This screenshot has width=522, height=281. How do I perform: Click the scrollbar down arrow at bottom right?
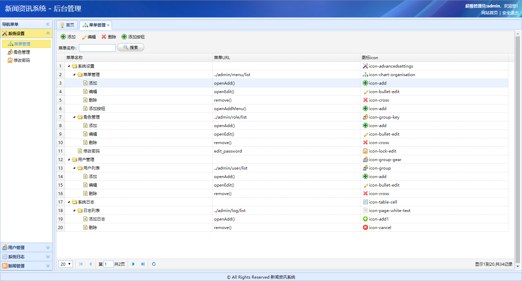(518, 266)
